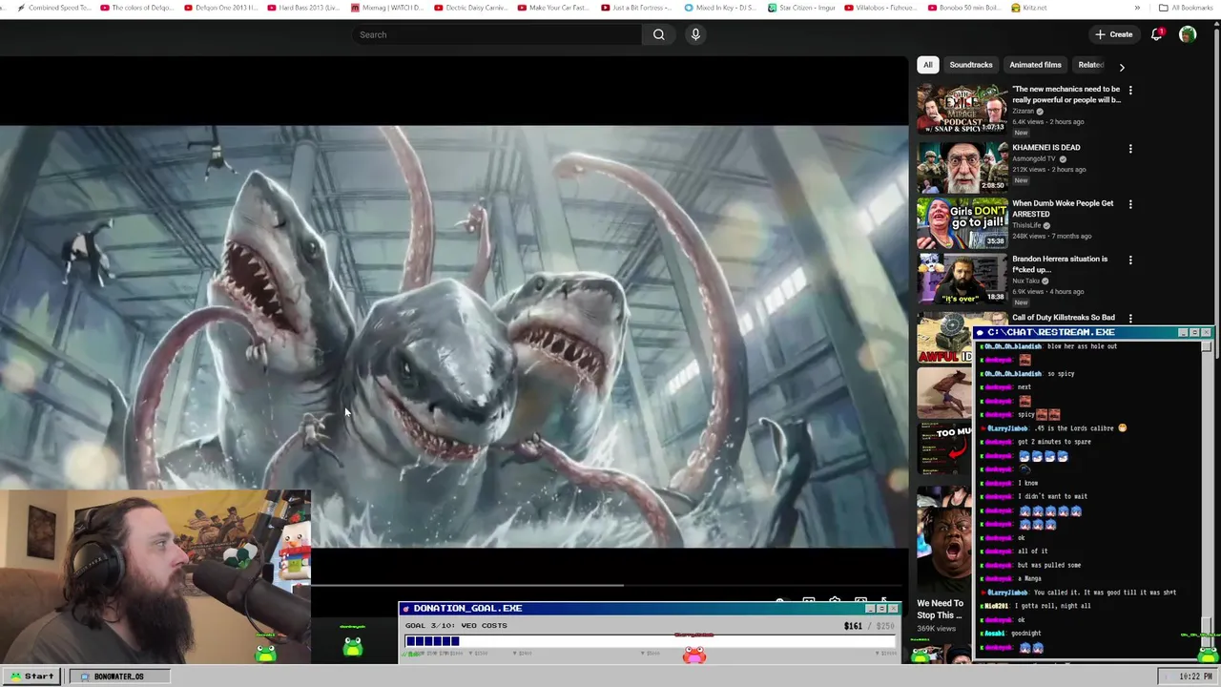The height and width of the screenshot is (687, 1221).
Task: Open 'Bonobo 50 min Boil...' bookmark
Action: [962, 8]
